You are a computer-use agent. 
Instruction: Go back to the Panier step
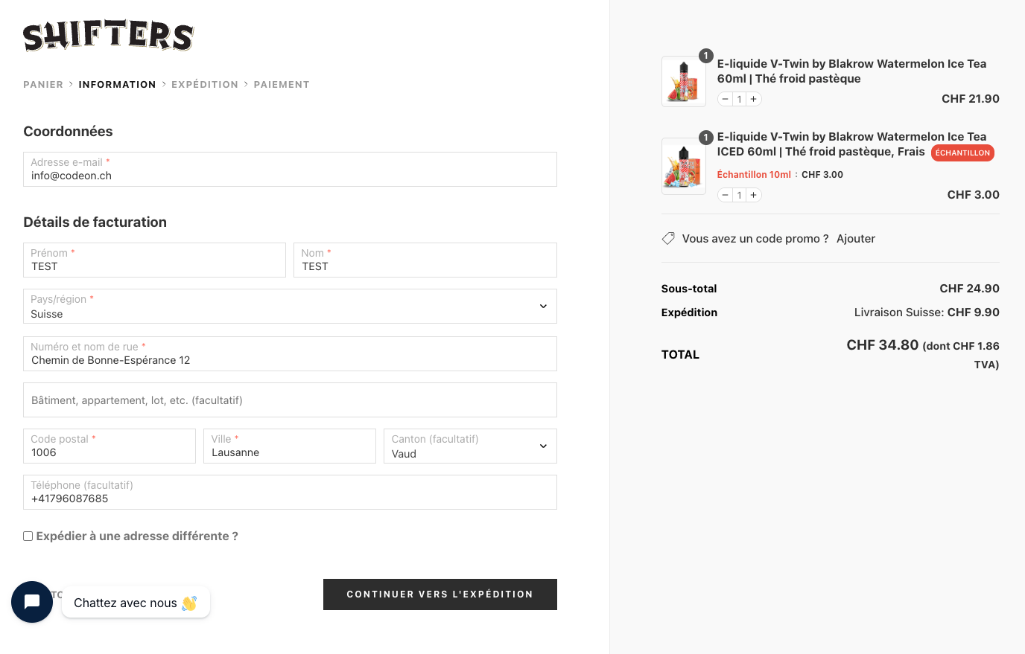pyautogui.click(x=43, y=85)
